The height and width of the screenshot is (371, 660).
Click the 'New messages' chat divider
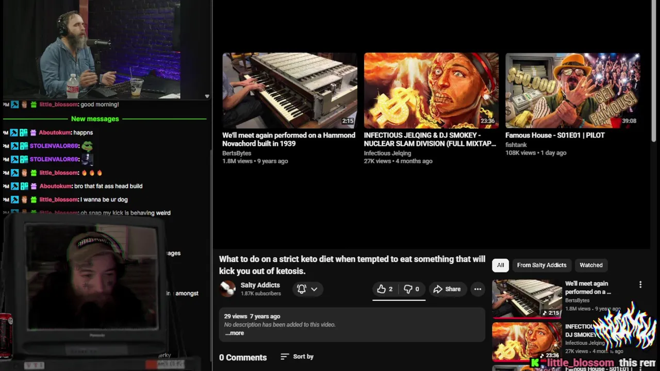click(x=95, y=119)
